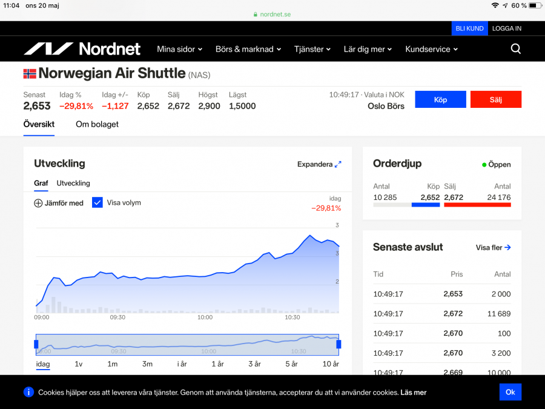Click the Norwegian flag icon
This screenshot has height=409, width=545.
[30, 74]
